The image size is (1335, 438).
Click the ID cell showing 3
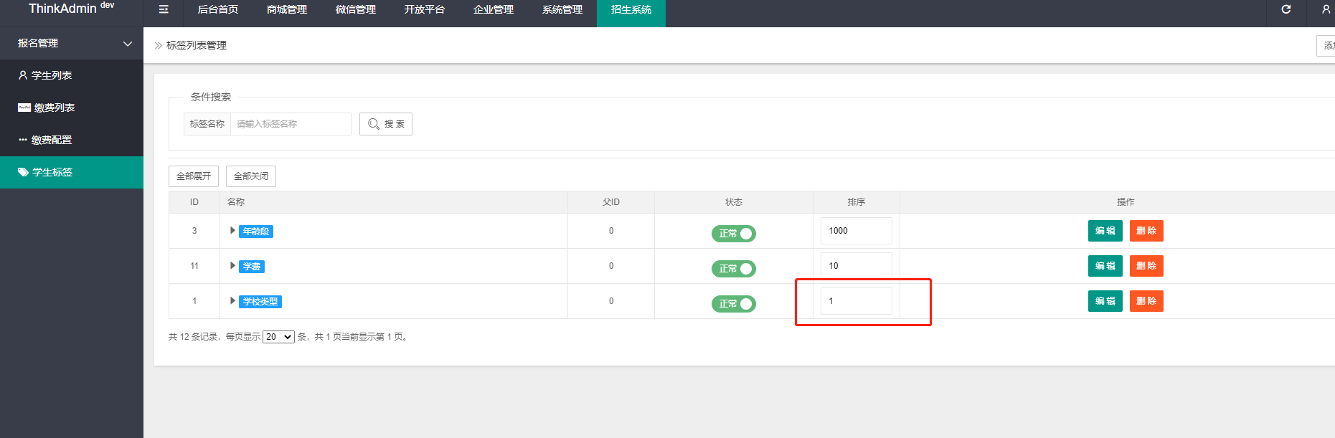(194, 231)
